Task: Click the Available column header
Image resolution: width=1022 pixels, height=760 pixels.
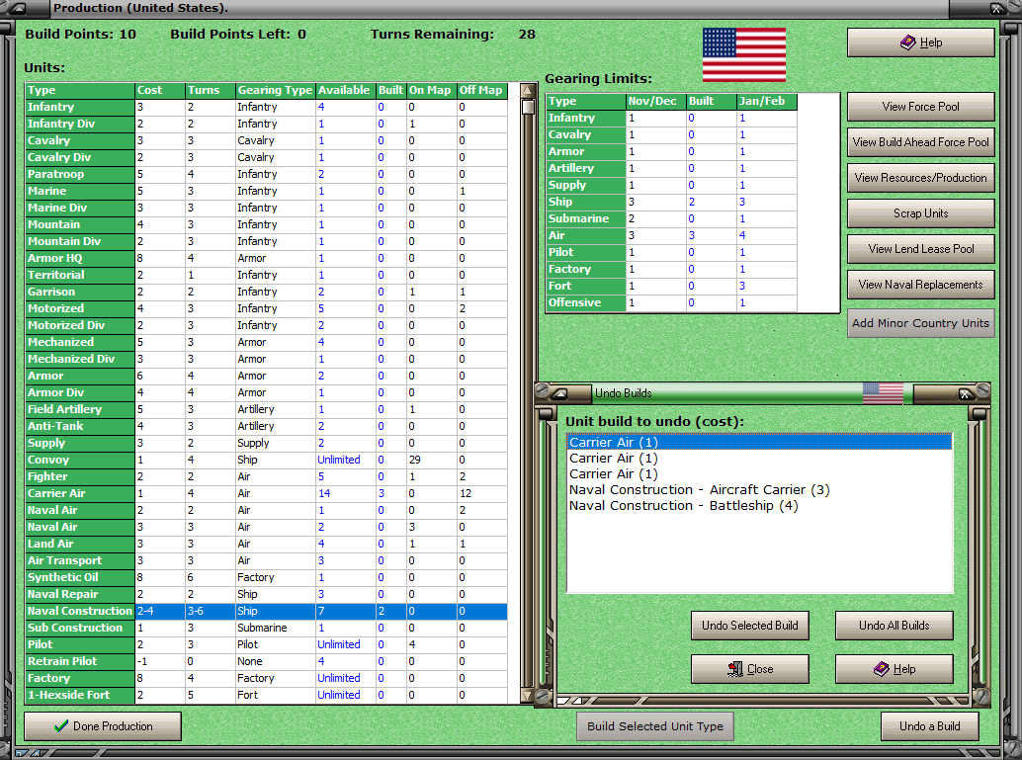Action: click(x=345, y=90)
